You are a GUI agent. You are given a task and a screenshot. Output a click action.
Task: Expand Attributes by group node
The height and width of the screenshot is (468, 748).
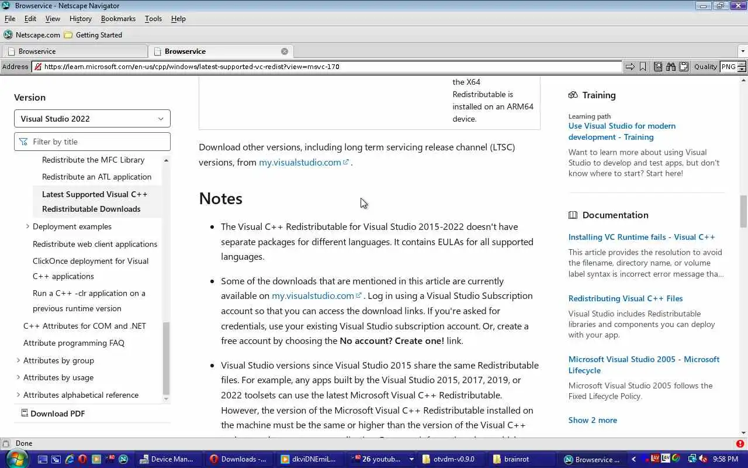(18, 360)
